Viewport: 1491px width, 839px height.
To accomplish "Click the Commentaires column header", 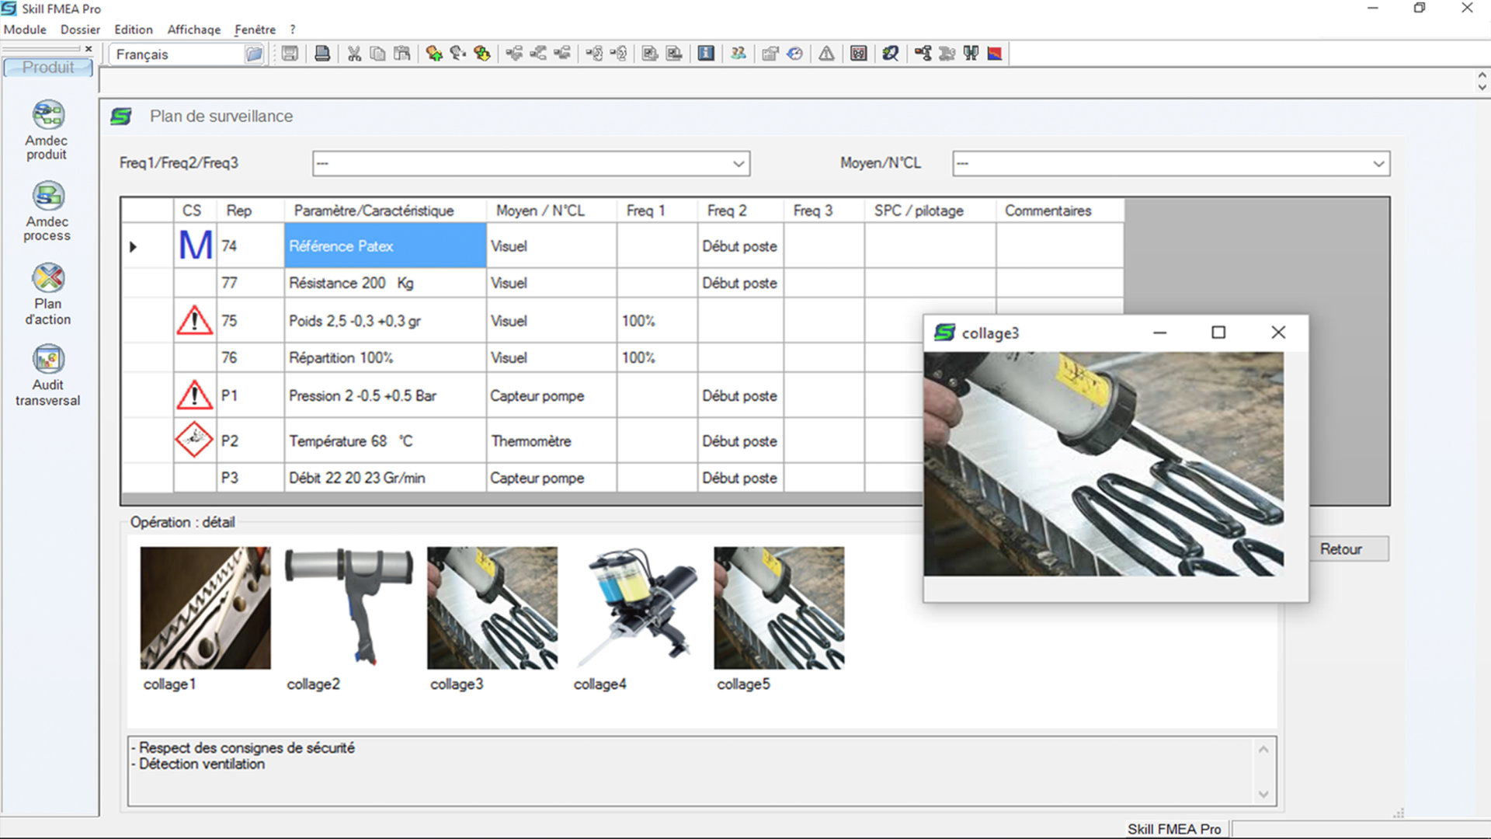I will (x=1060, y=211).
